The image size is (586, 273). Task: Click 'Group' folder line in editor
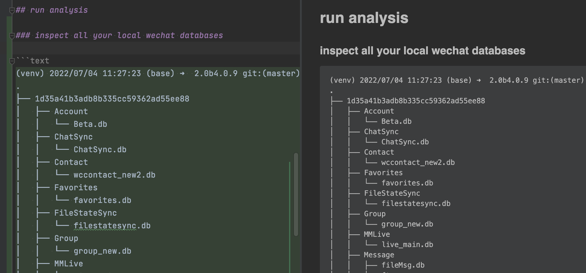[66, 238]
